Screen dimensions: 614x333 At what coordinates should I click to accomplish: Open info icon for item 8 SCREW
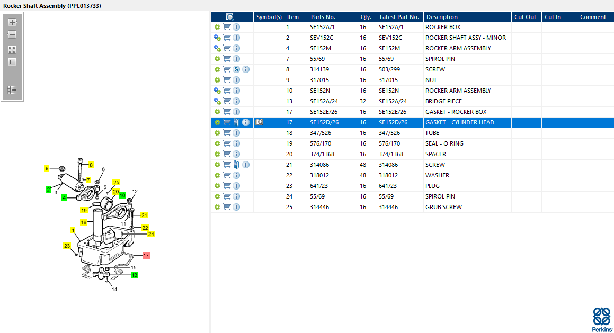(245, 69)
